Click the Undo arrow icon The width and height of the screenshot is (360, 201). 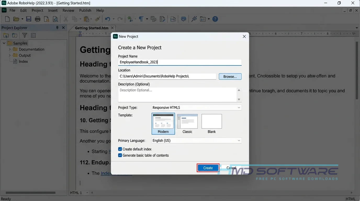click(x=108, y=19)
